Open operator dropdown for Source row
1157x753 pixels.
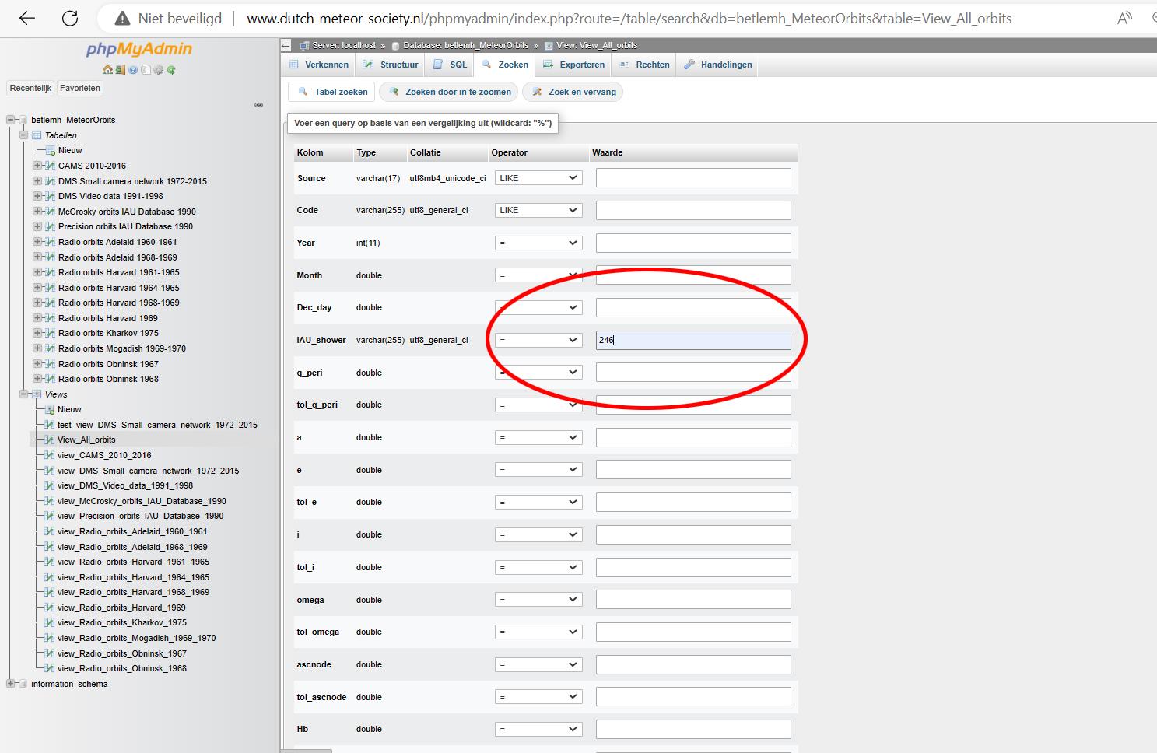[x=538, y=178]
